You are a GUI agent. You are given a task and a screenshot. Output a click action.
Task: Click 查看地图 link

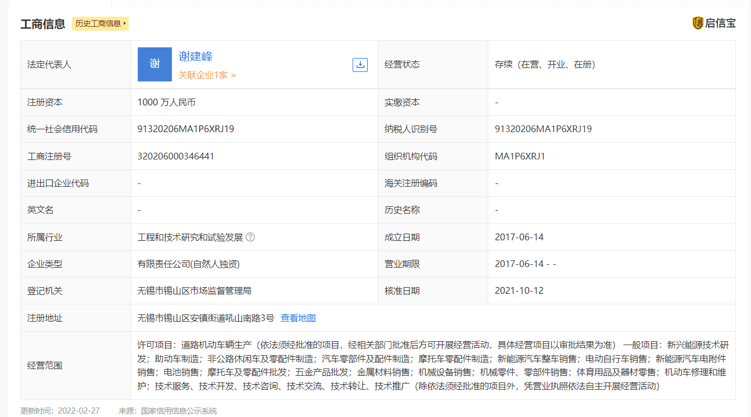tap(298, 318)
